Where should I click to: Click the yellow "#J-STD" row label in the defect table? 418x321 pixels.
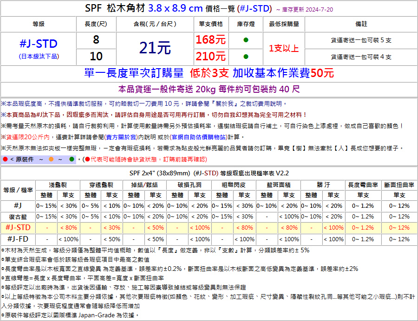click(18, 228)
